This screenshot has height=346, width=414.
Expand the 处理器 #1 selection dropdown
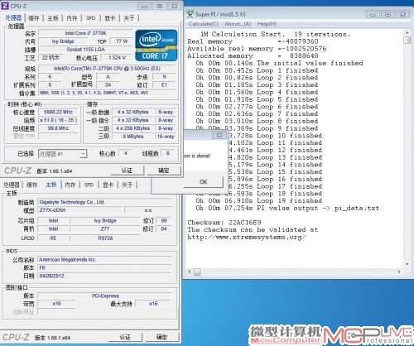(83, 154)
